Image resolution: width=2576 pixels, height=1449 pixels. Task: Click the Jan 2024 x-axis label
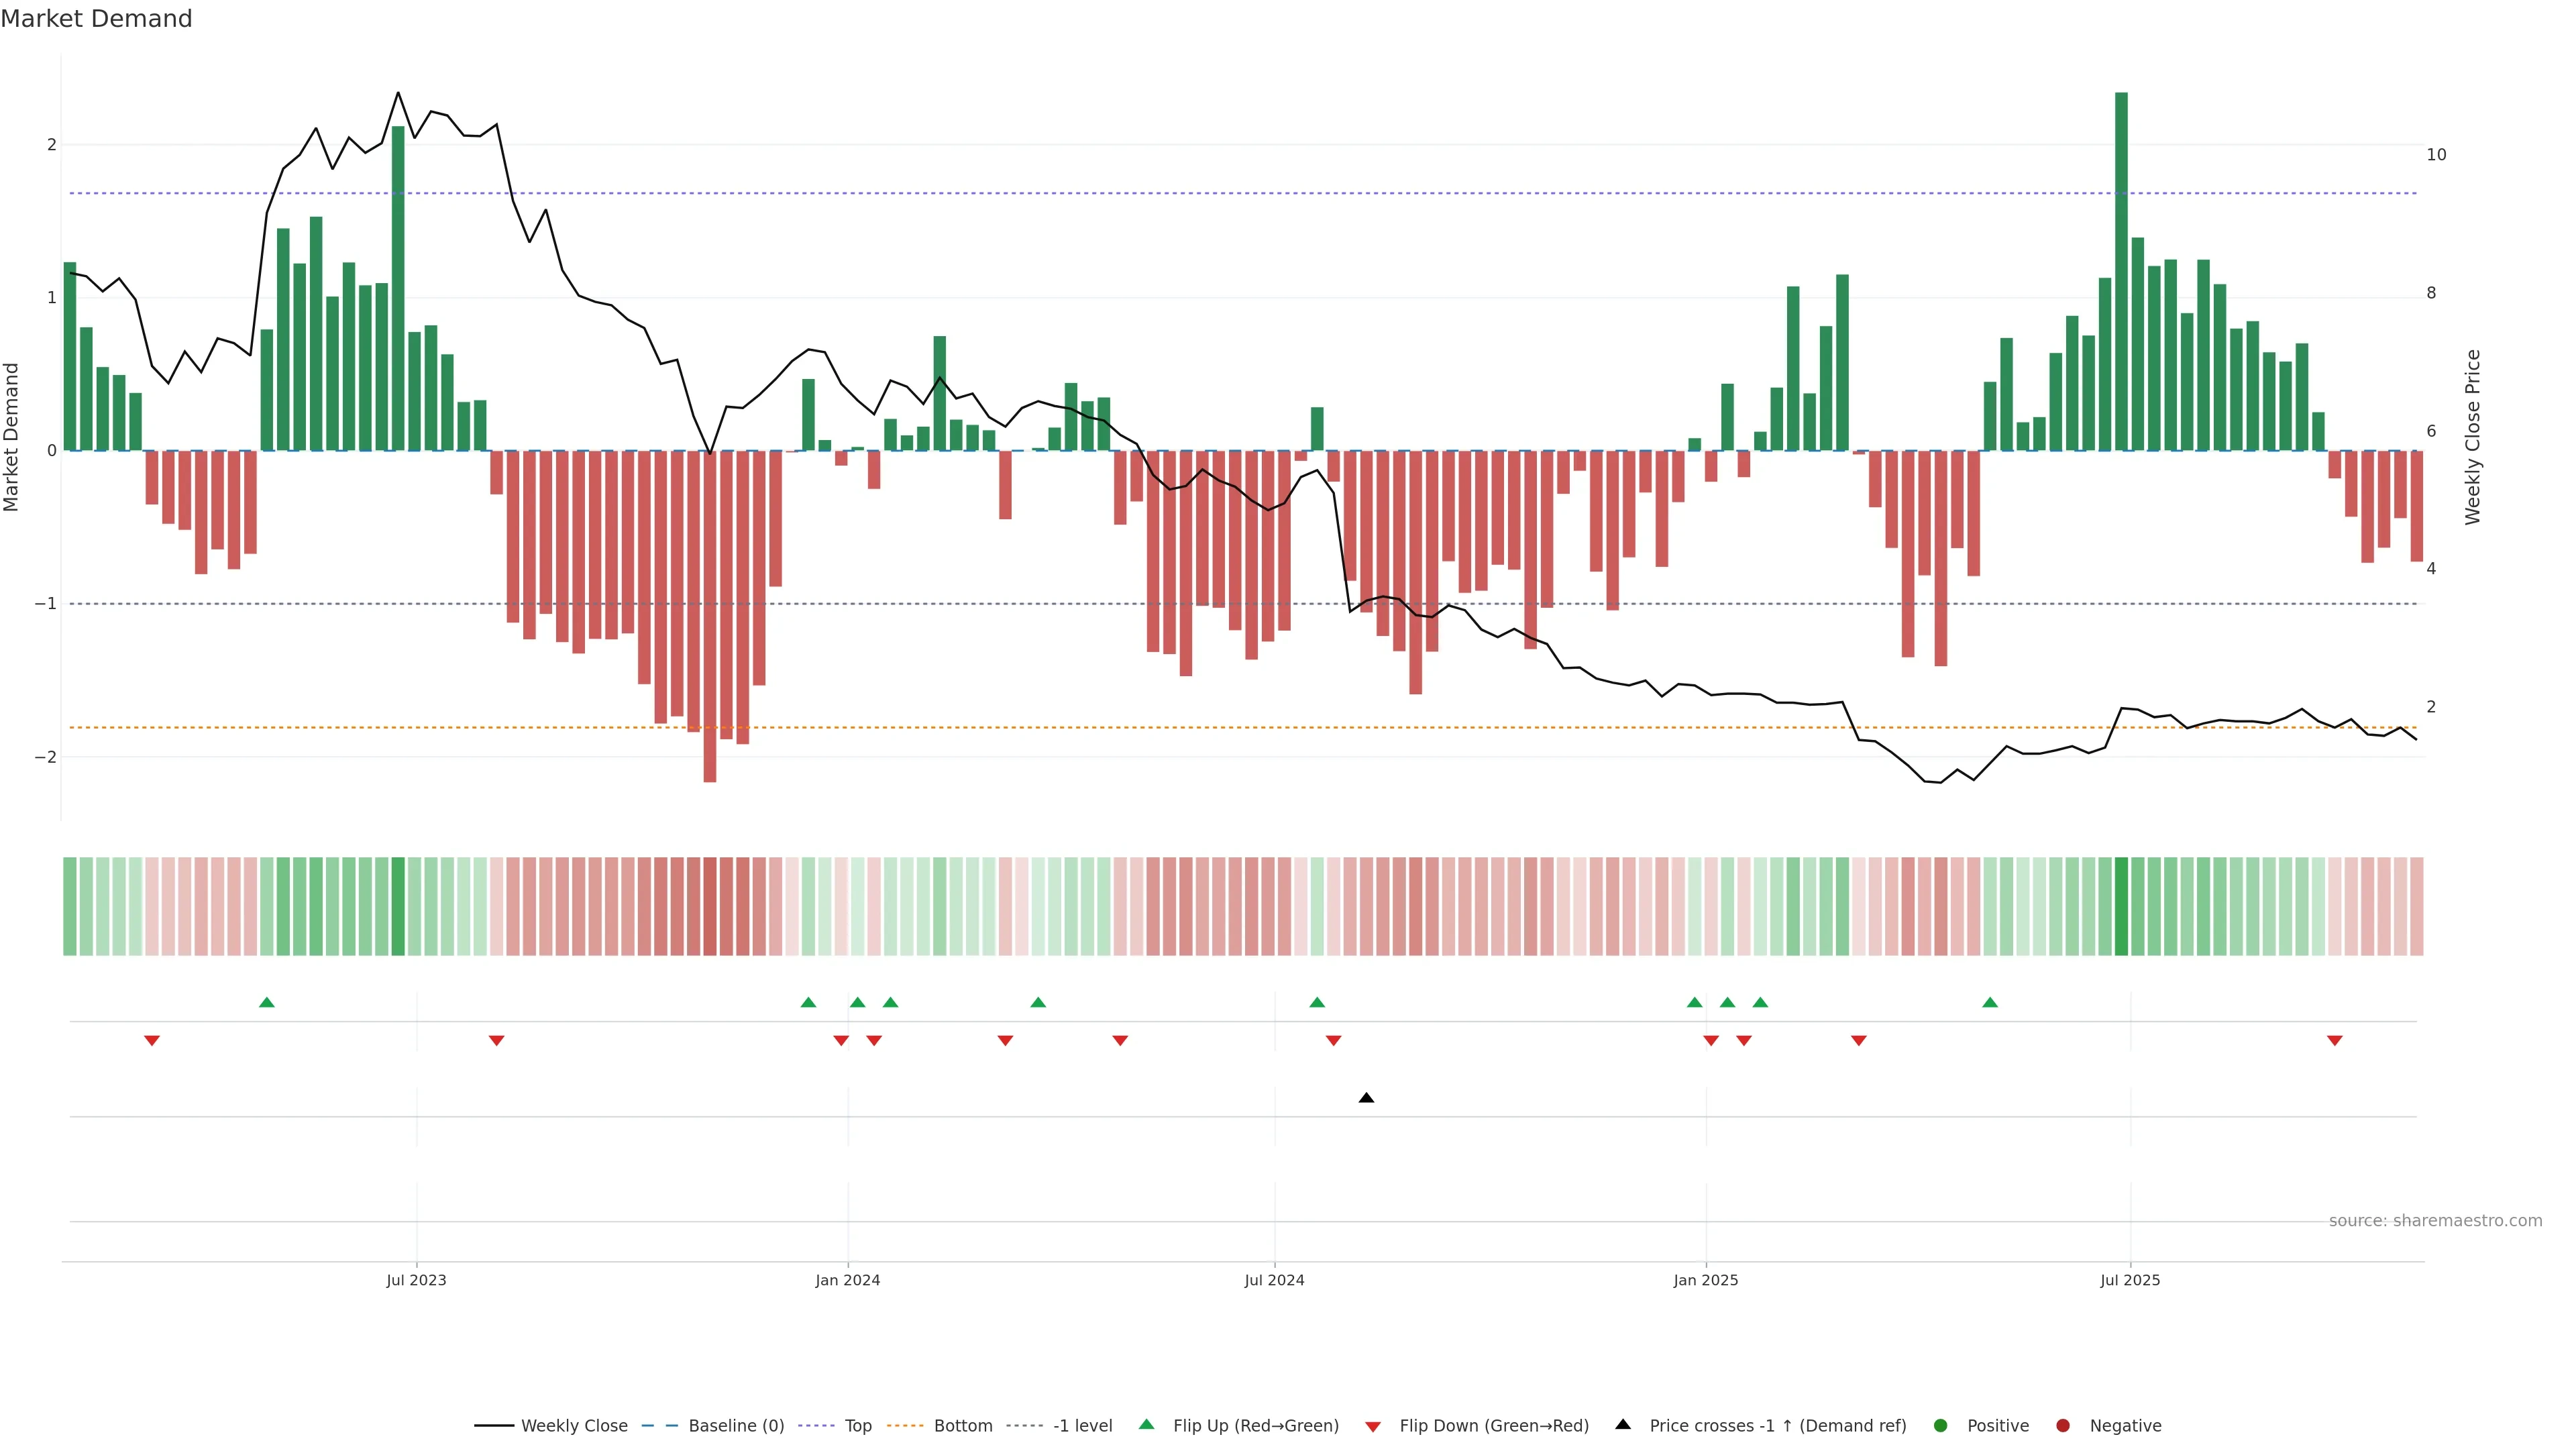pos(847,1280)
